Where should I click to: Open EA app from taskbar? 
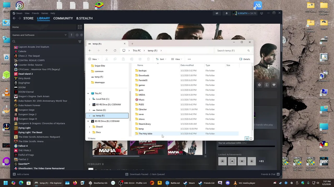152,183
